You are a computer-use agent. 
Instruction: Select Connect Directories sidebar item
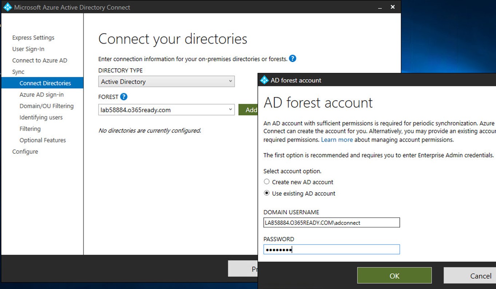[42, 83]
